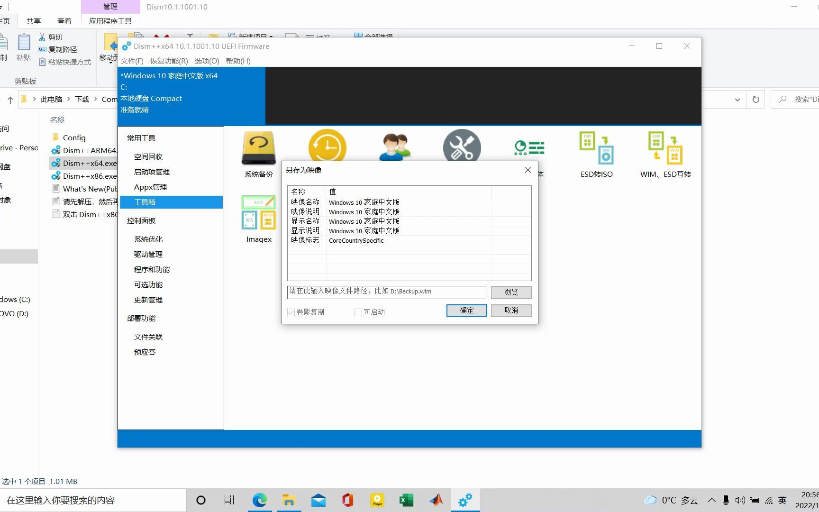819x512 pixels.
Task: Open Task View on the taskbar
Action: (x=229, y=500)
